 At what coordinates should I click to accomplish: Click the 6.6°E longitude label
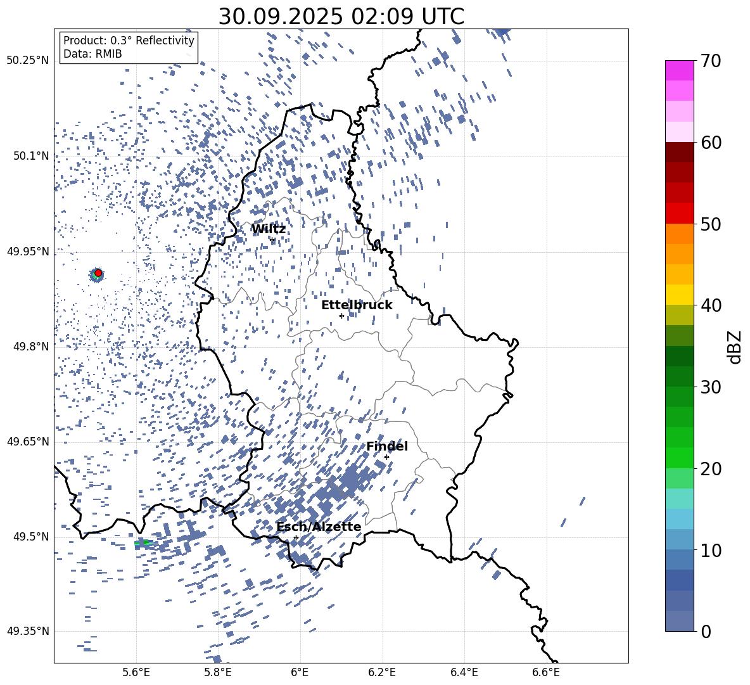pos(546,672)
